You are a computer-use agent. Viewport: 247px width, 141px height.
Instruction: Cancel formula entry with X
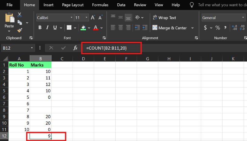(51, 48)
